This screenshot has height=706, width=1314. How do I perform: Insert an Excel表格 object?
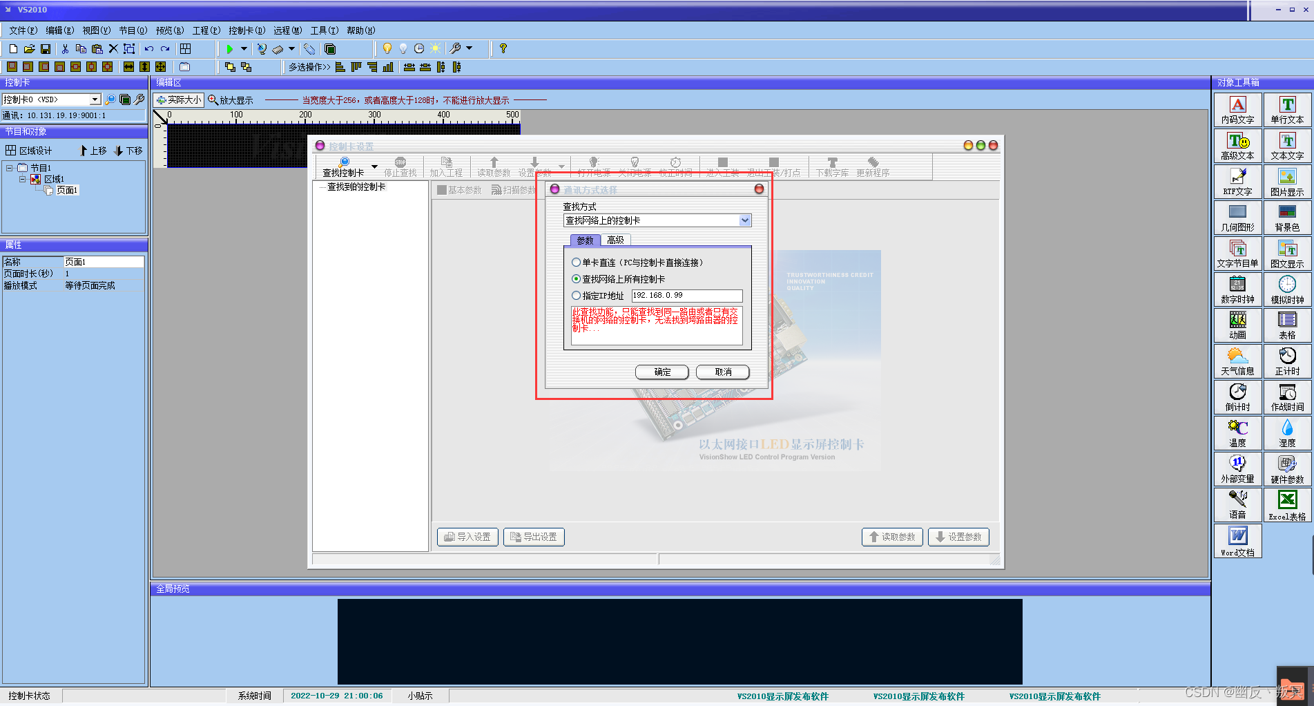1288,505
